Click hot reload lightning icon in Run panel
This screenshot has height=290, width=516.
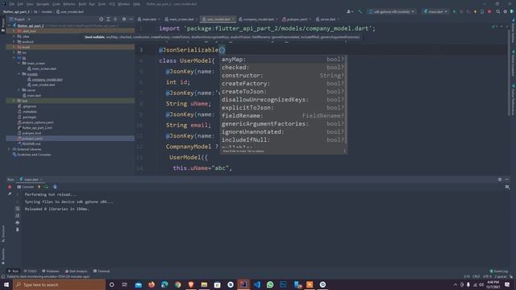(x=39, y=187)
